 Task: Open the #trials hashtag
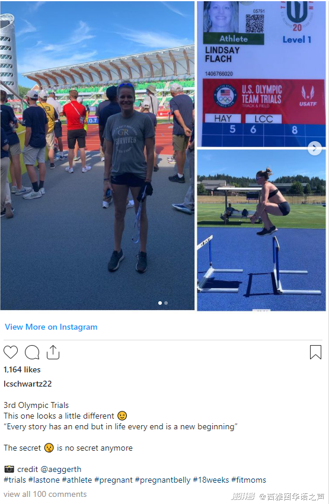(15, 480)
